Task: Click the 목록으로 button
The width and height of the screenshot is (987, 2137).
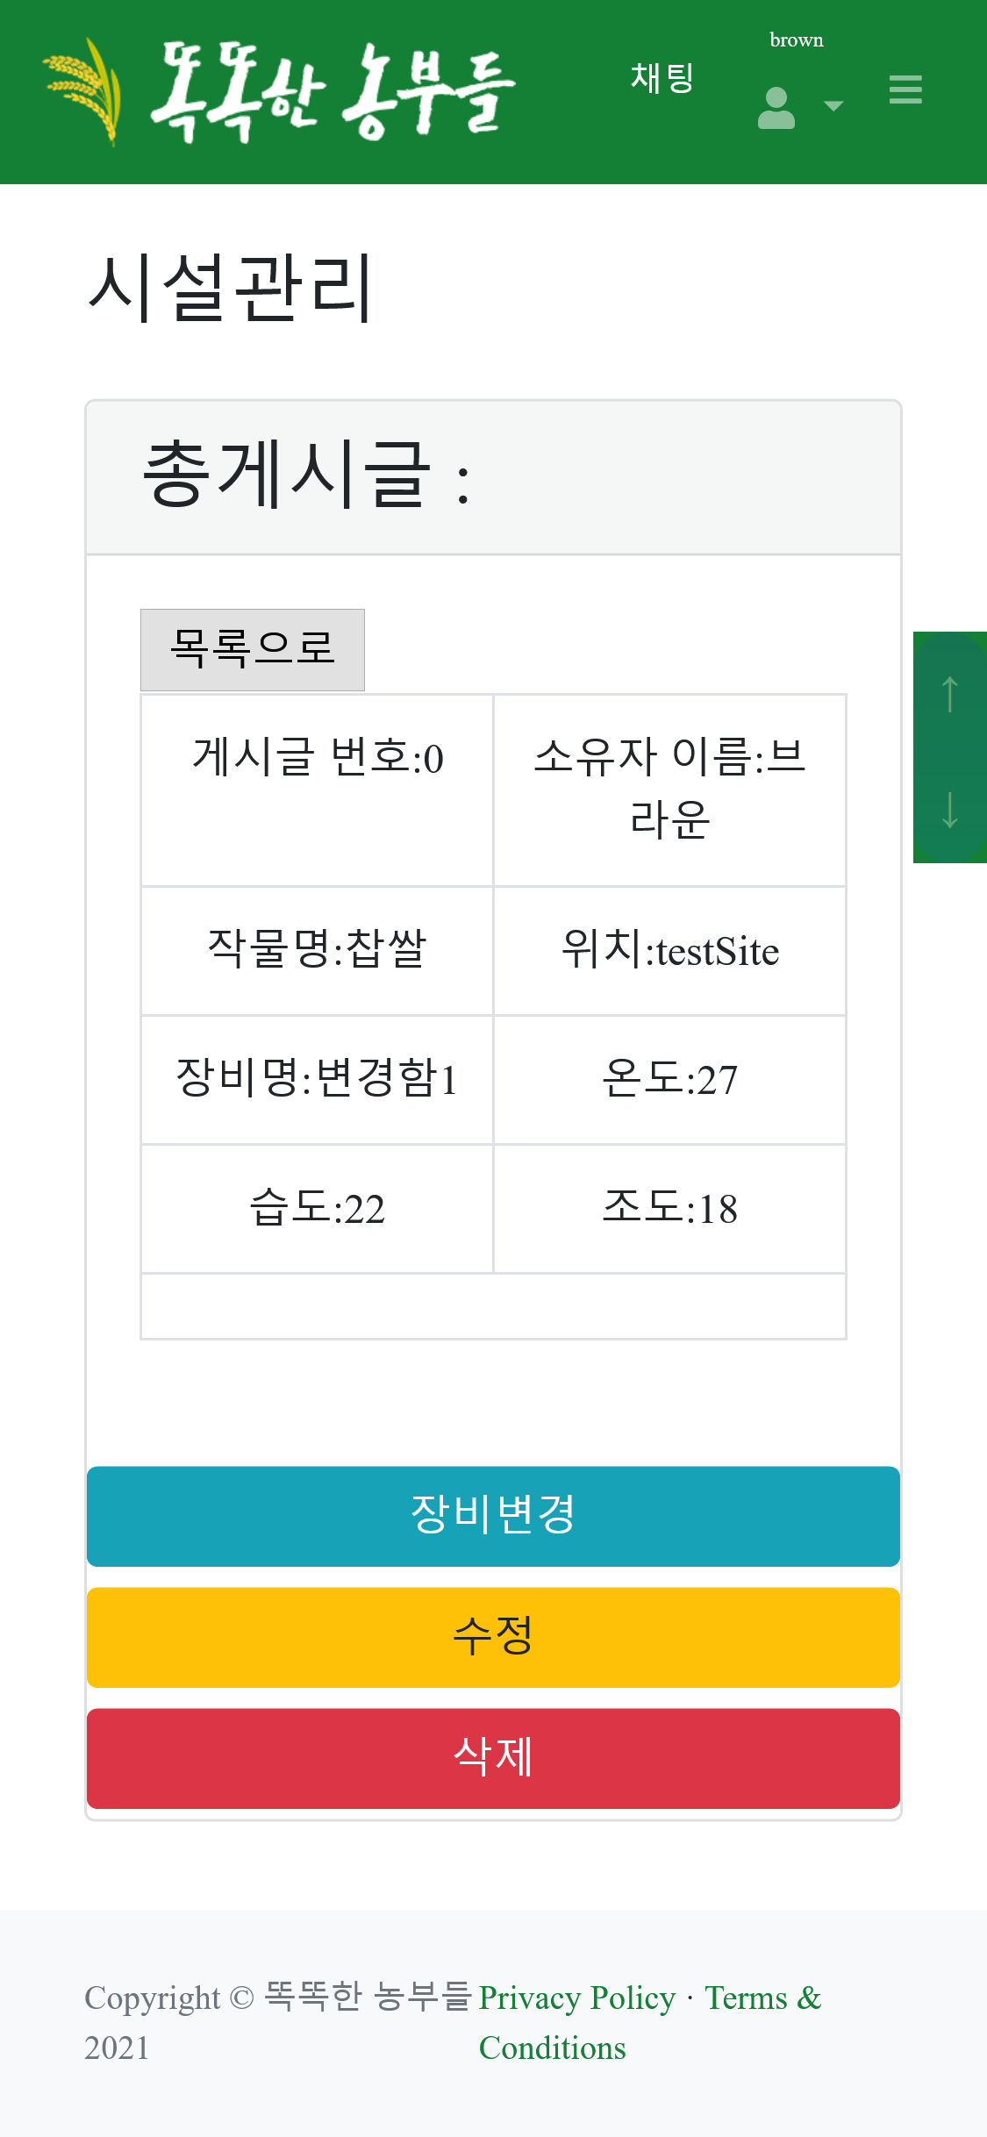Action: pyautogui.click(x=253, y=649)
